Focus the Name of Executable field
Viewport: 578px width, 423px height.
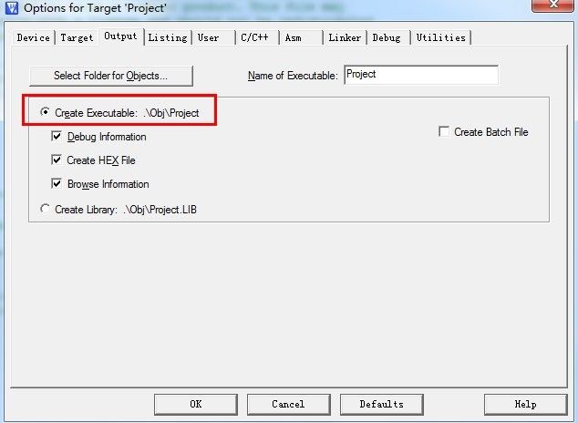point(421,75)
